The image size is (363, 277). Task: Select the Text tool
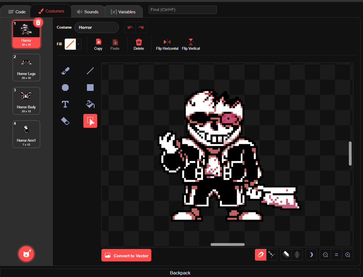[x=65, y=104]
